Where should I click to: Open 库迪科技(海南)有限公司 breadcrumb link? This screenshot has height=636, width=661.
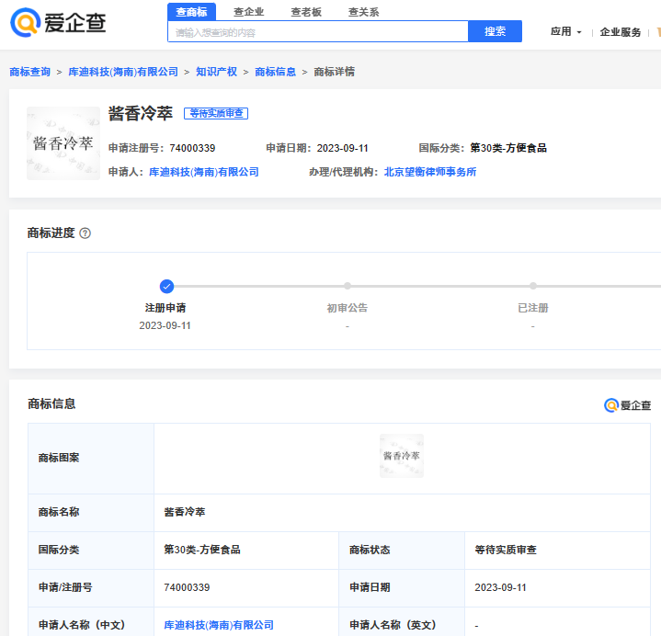123,72
